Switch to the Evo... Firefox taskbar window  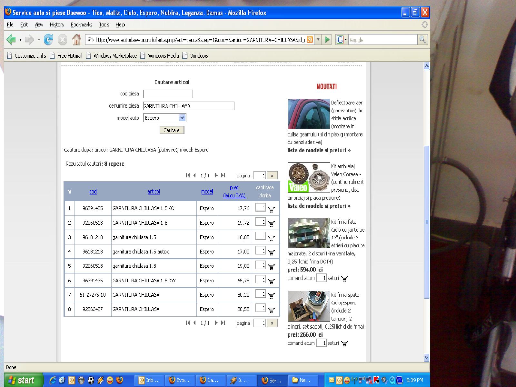[180, 380]
